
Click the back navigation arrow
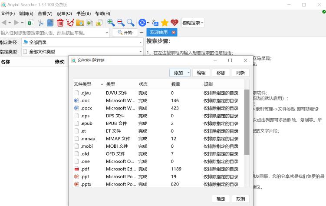4,23
